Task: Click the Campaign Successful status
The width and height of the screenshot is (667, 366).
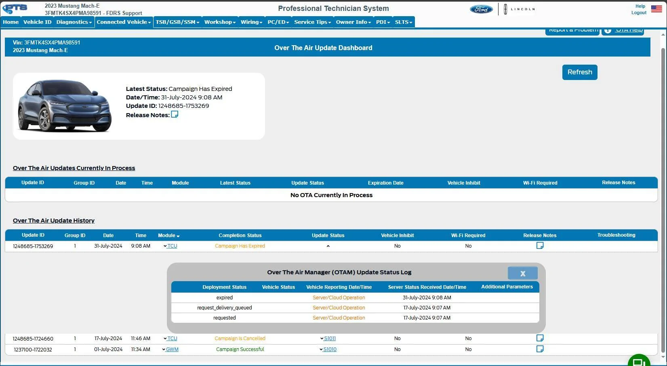Action: click(x=240, y=349)
